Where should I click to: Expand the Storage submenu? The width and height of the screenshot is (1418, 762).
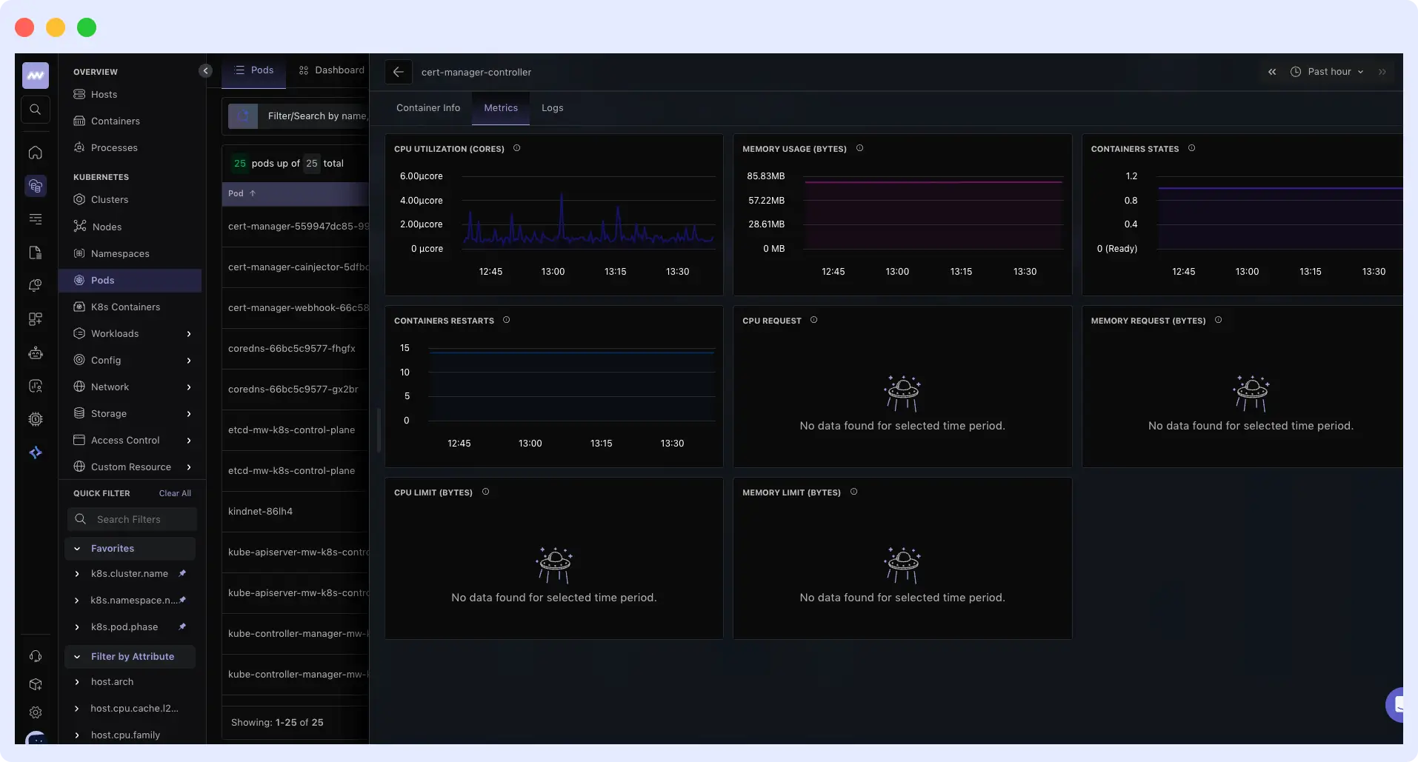tap(189, 414)
